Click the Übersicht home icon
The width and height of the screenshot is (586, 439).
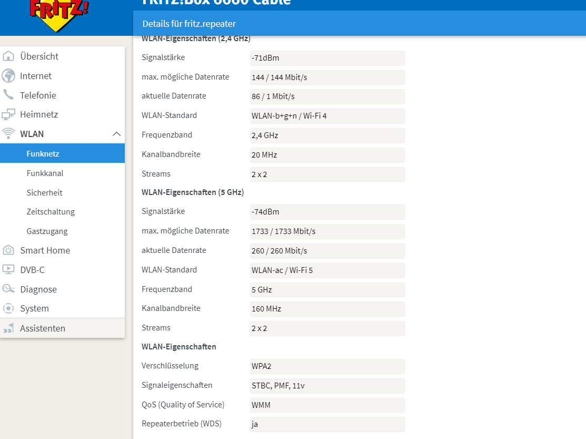point(8,56)
